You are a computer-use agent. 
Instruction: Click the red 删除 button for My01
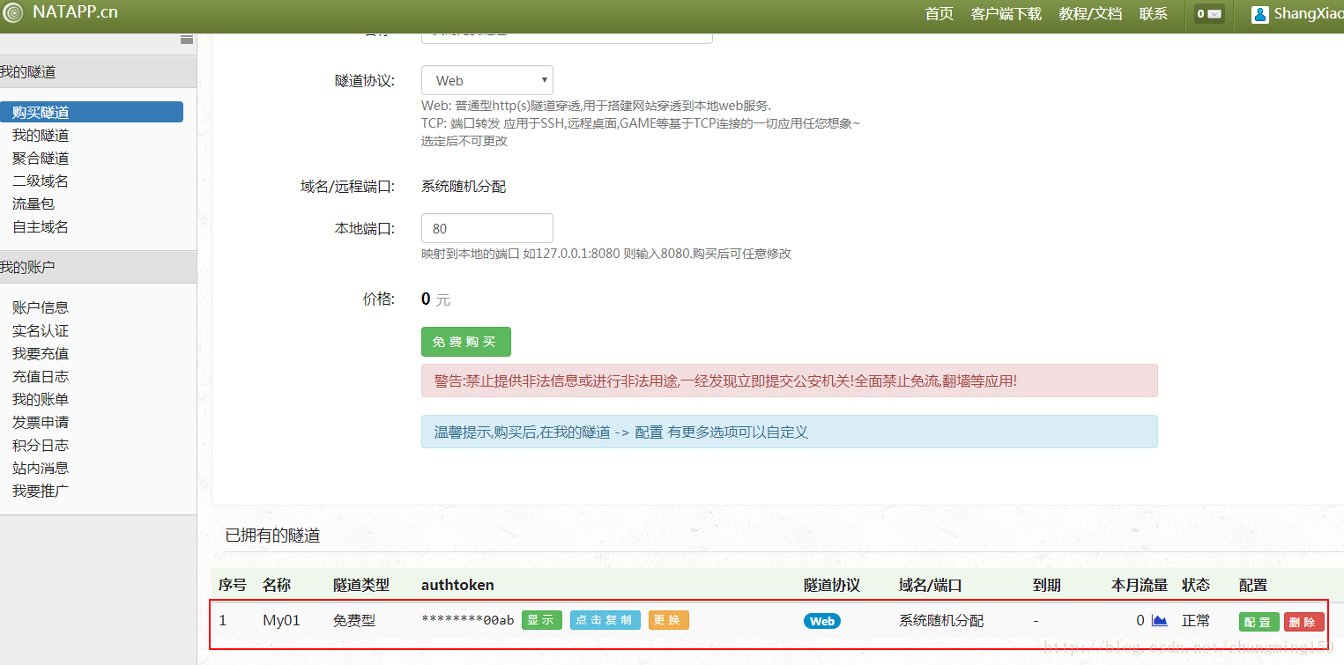(1304, 622)
